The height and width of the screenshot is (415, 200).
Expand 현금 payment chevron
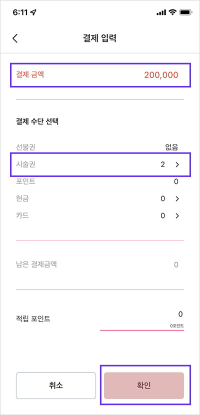click(x=177, y=199)
